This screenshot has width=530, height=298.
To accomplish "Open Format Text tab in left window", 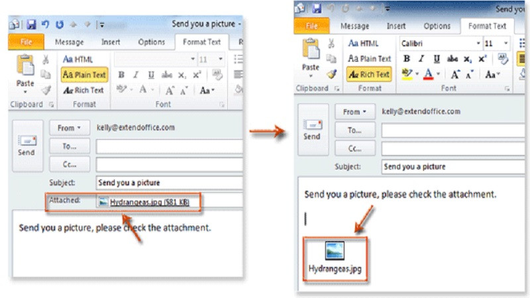I will coord(202,42).
